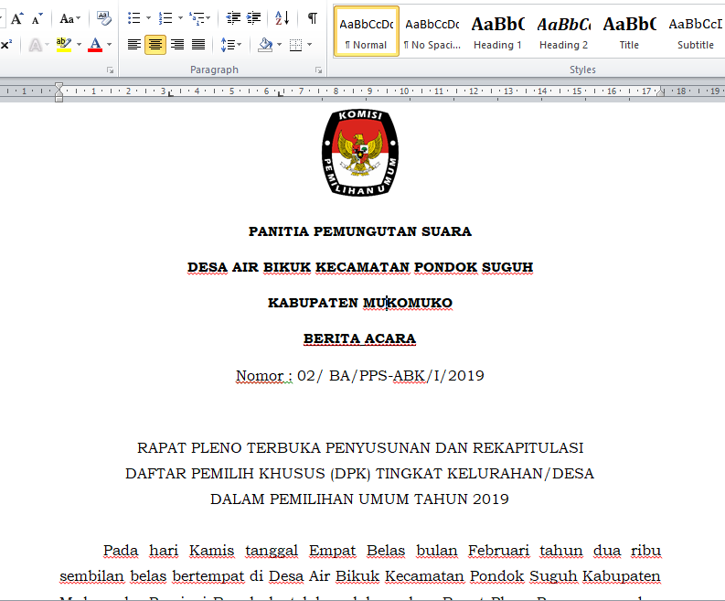Toggle the highlighted Center alignment button
725x601 pixels.
155,45
